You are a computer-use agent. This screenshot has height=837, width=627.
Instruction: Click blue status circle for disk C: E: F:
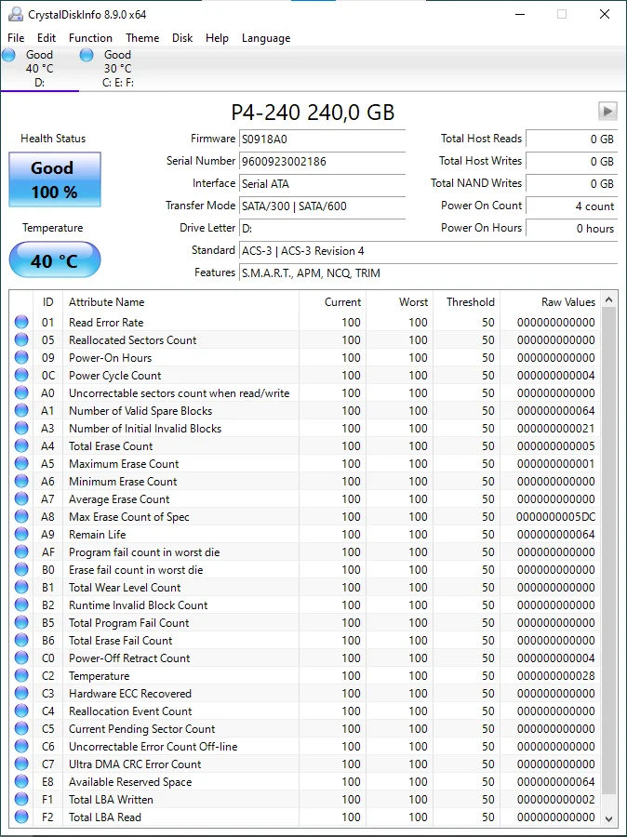(x=87, y=55)
